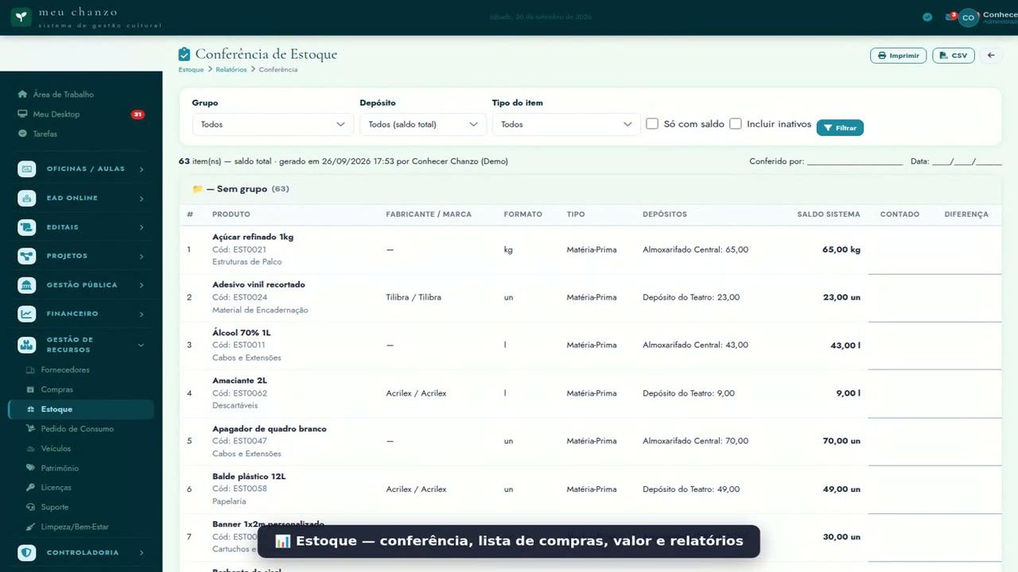Expand the Oficinas / Aulas chevron
The width and height of the screenshot is (1018, 572).
[142, 169]
